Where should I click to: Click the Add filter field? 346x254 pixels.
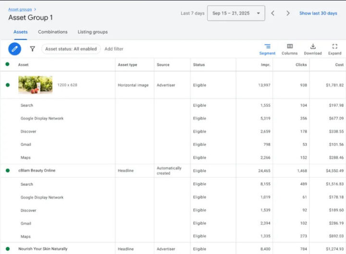114,49
